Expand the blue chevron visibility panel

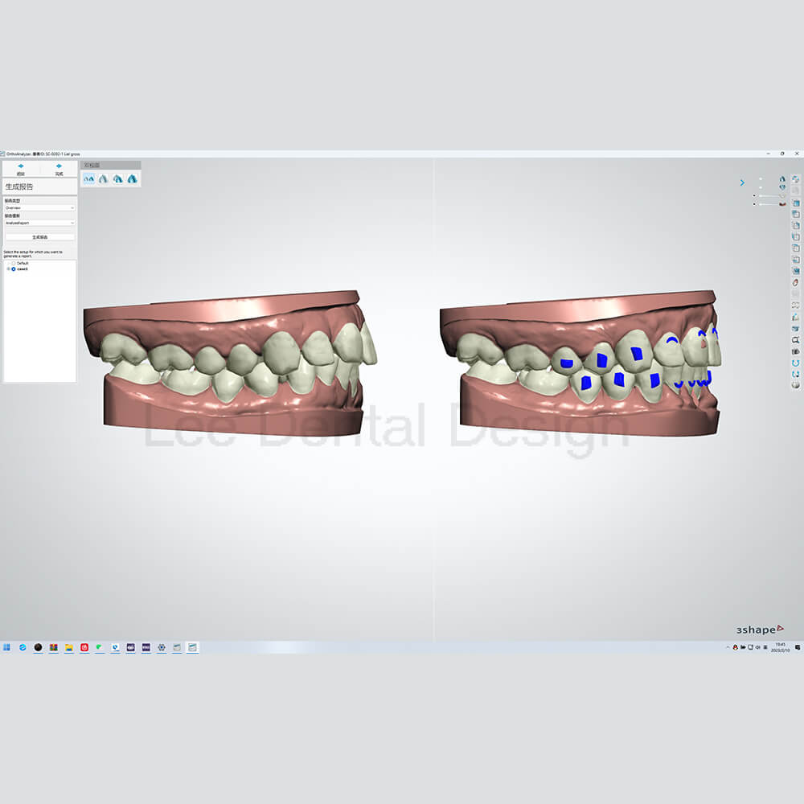[x=742, y=183]
